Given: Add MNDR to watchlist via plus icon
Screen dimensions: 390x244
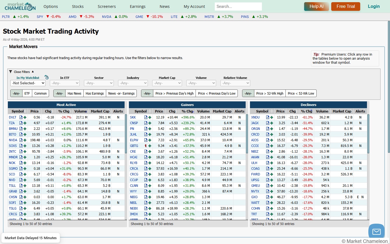Looking at the screenshot, I should click(x=25, y=157).
